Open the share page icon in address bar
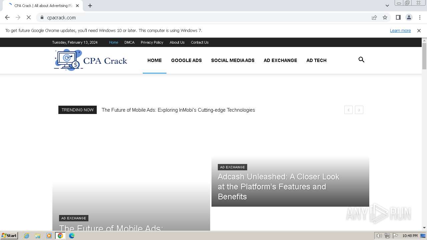Viewport: 427px width, 240px height. pyautogui.click(x=374, y=17)
